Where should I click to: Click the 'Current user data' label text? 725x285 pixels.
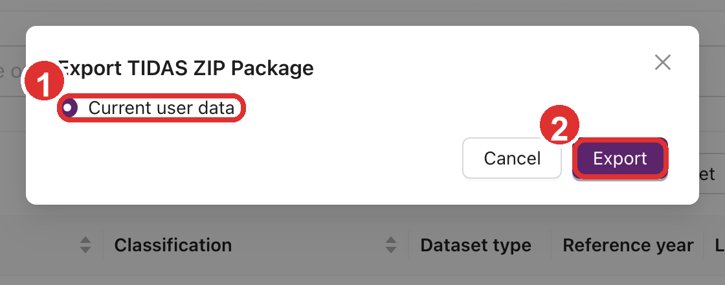[161, 108]
